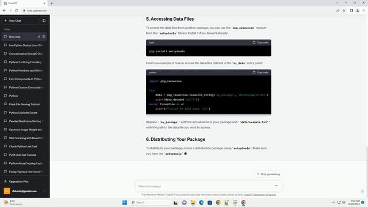Open the Python Numbers and 0 chat
This screenshot has width=368, height=207.
click(x=25, y=70)
